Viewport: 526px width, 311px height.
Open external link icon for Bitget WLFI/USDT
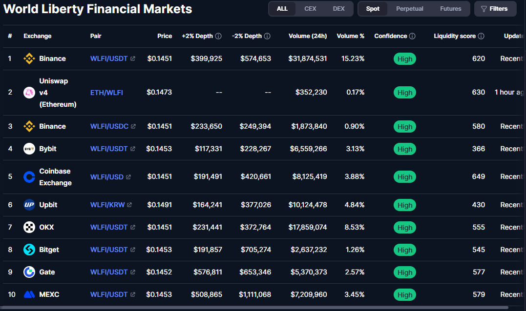133,250
